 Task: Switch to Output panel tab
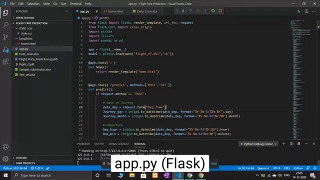99,144
